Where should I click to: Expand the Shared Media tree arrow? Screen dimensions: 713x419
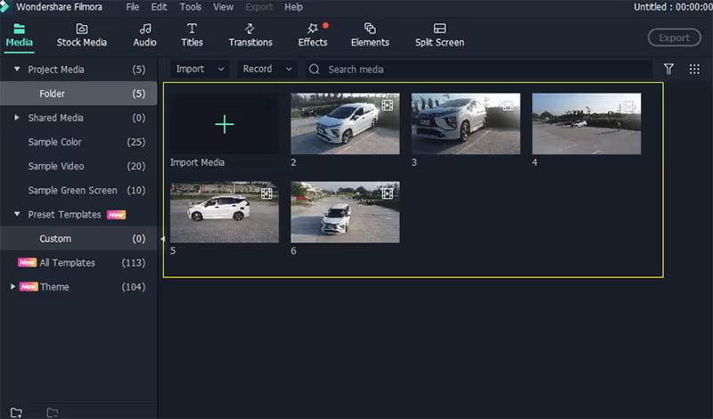17,118
